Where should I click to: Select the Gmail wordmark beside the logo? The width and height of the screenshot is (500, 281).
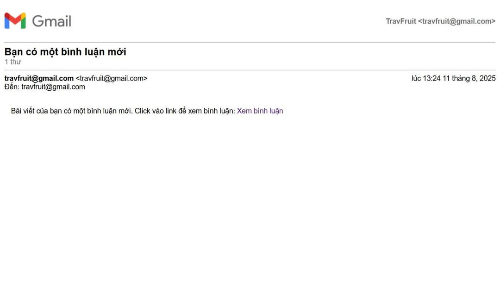[51, 21]
